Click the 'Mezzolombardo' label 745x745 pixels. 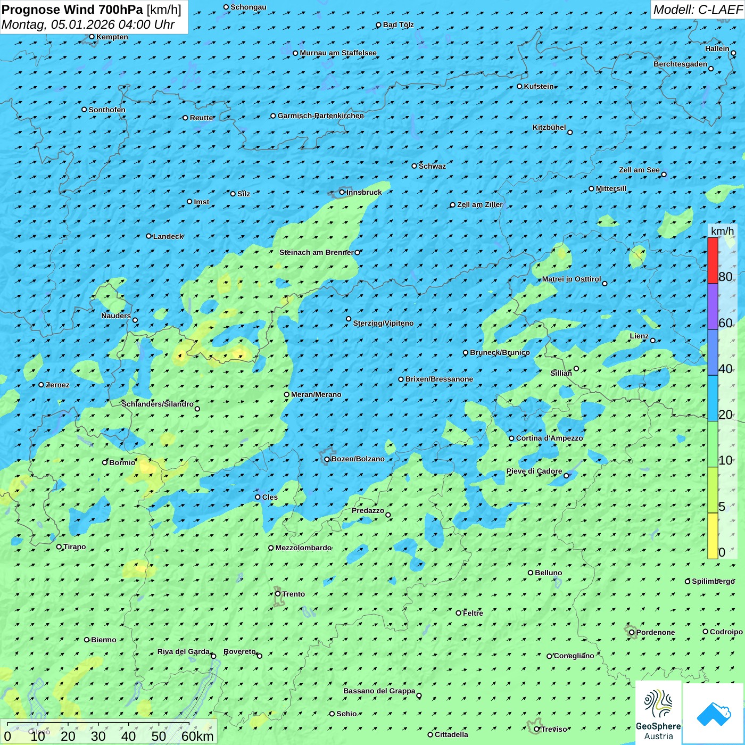[x=303, y=548]
